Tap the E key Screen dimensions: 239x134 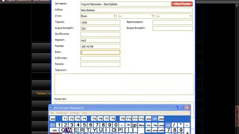tap(75, 130)
